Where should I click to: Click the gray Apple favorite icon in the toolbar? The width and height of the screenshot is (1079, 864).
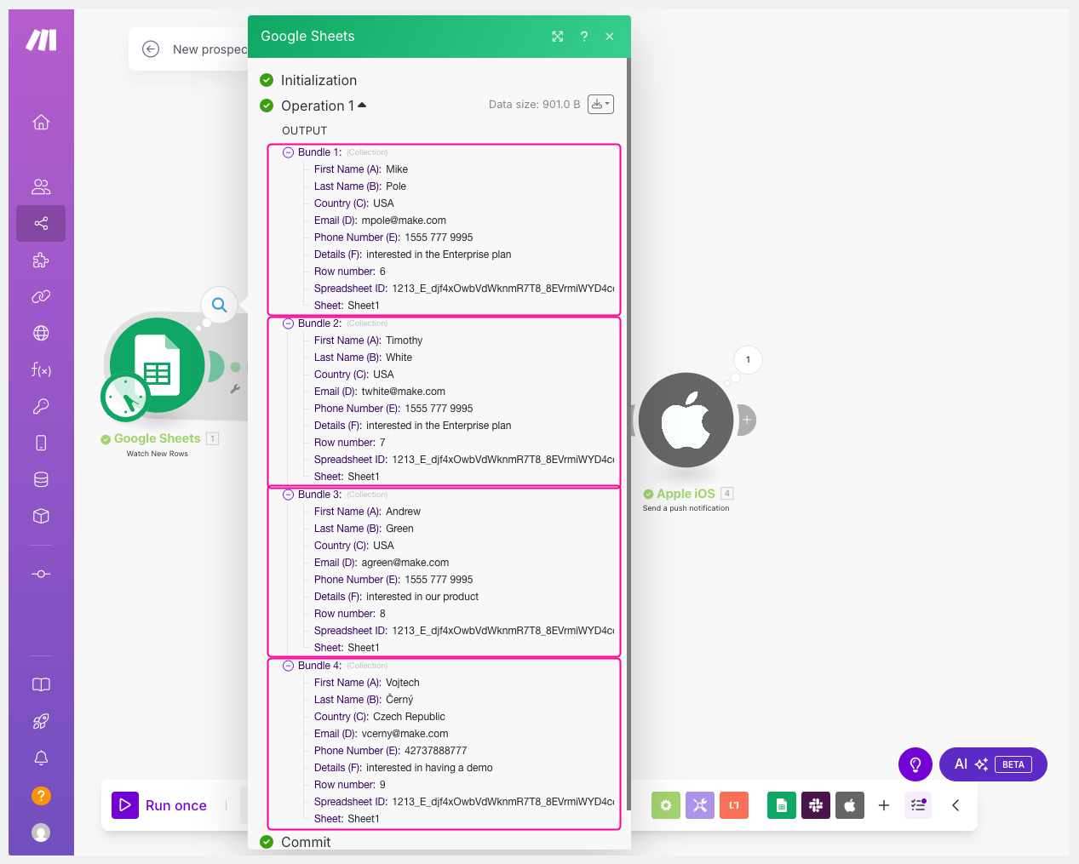(850, 805)
